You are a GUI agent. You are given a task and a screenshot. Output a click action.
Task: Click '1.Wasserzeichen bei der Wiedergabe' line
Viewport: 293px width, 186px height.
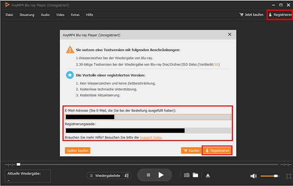tap(114, 58)
